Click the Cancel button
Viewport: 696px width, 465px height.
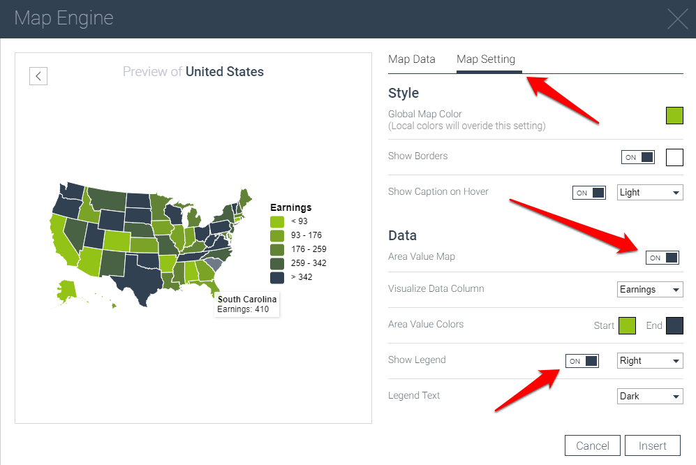(x=593, y=445)
